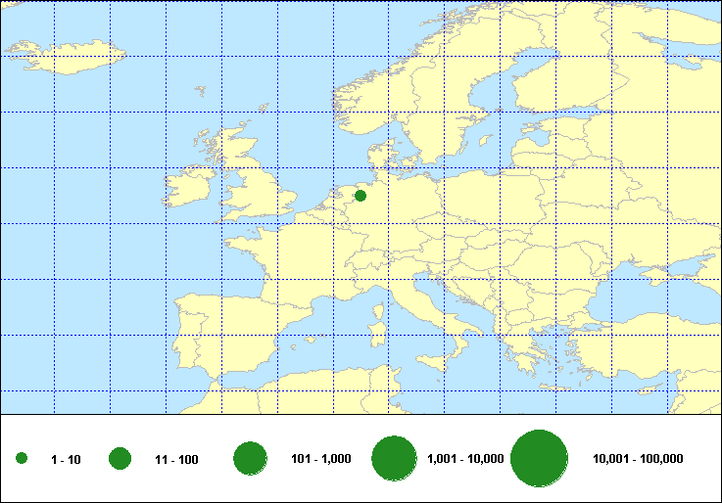
Task: Select the "101 - 1,000" legend text
Action: 321,459
